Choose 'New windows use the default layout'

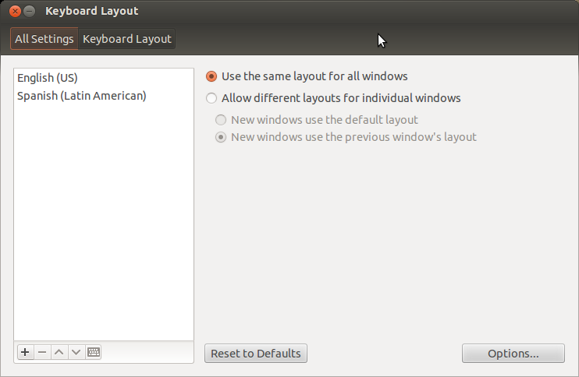click(222, 120)
